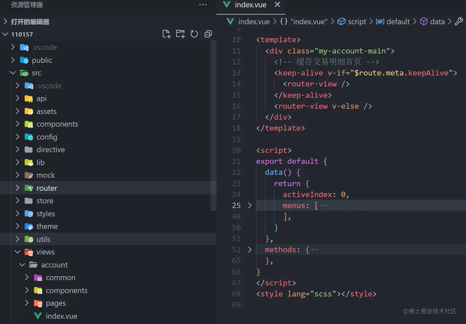Click the opening script tag on line 20
This screenshot has height=324, width=466.
click(x=274, y=150)
